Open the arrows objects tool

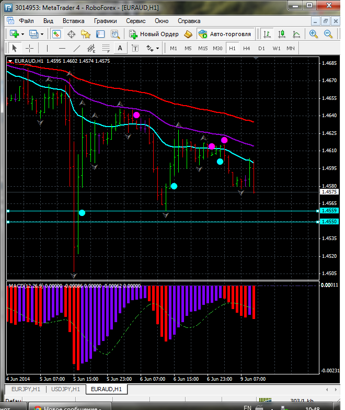pos(149,48)
